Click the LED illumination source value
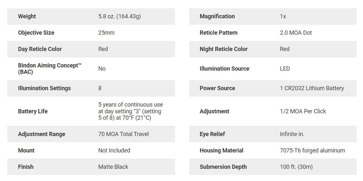The width and height of the screenshot is (363, 181). tap(285, 69)
